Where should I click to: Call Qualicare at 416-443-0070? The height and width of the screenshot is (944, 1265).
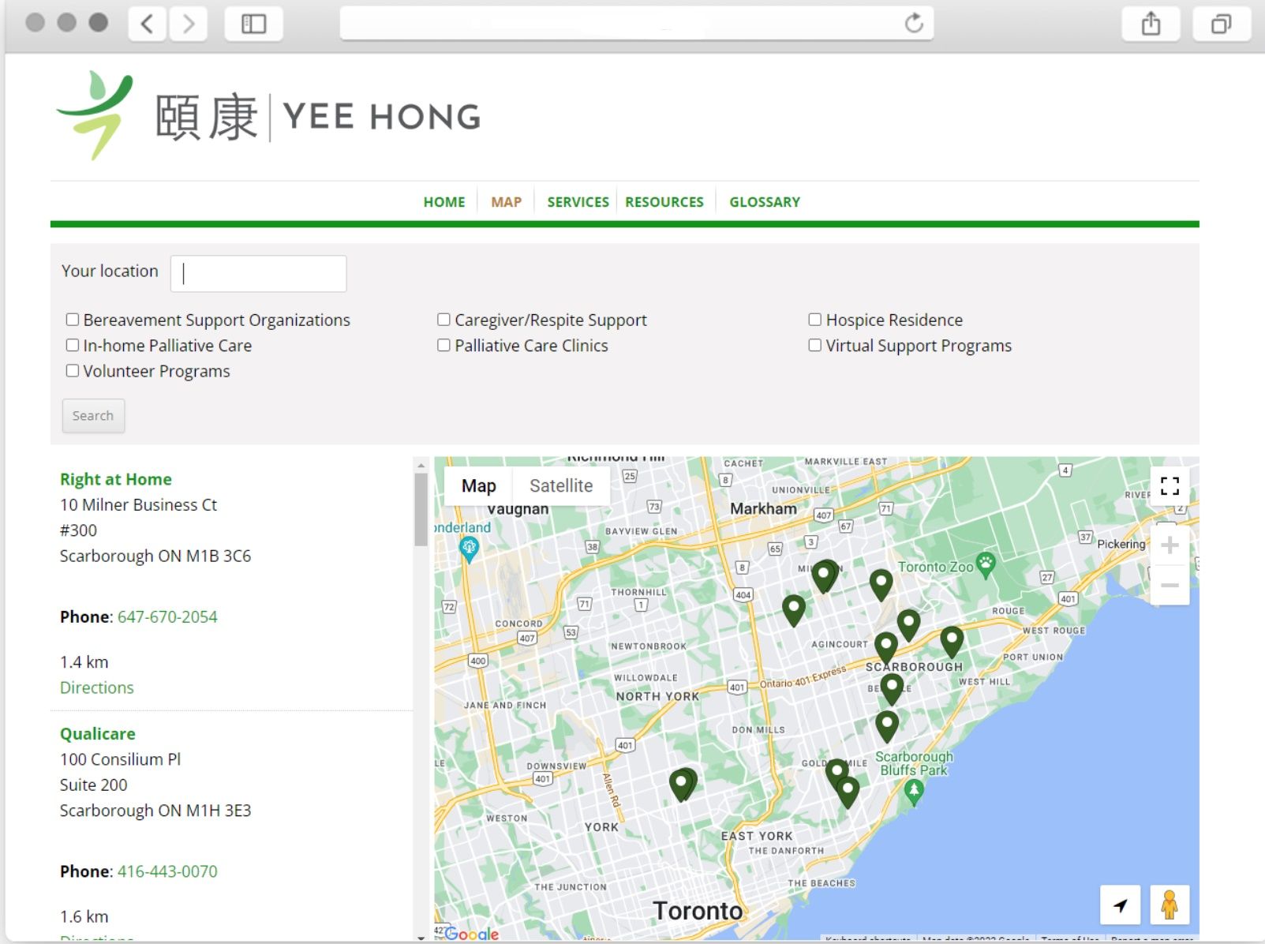(x=167, y=871)
